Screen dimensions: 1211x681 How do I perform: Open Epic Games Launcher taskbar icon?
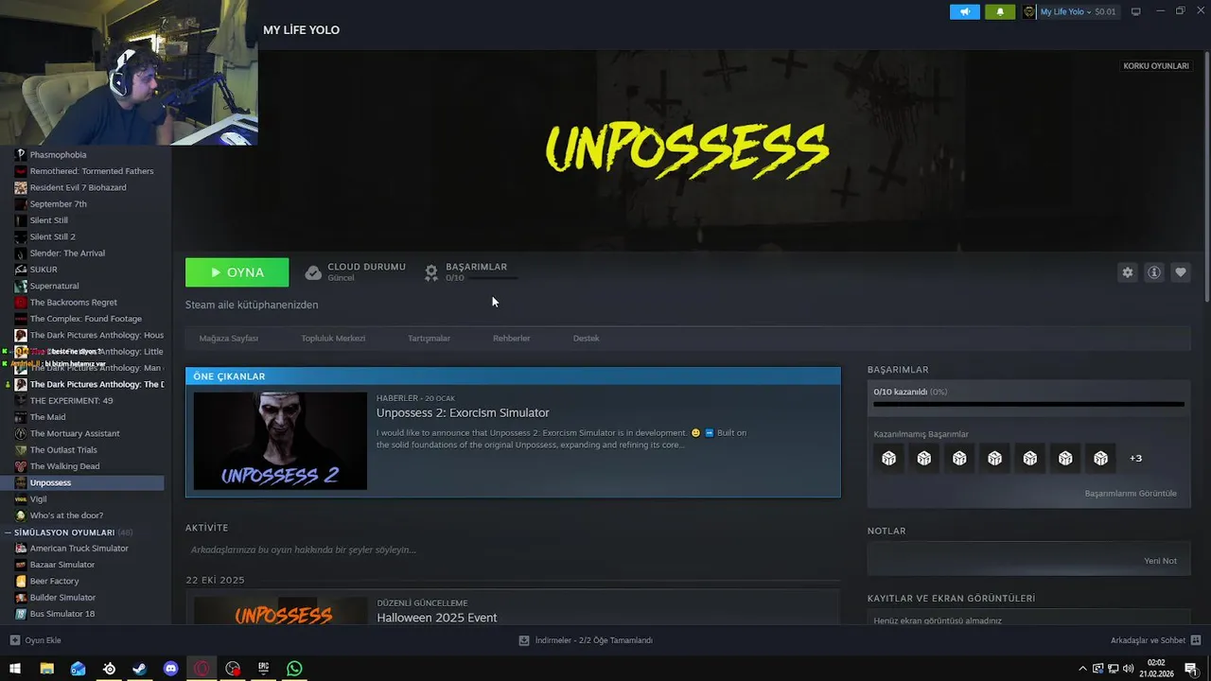pyautogui.click(x=263, y=669)
